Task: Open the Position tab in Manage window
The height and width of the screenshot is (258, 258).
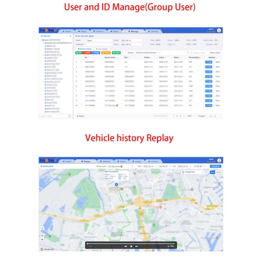Action: click(67, 31)
